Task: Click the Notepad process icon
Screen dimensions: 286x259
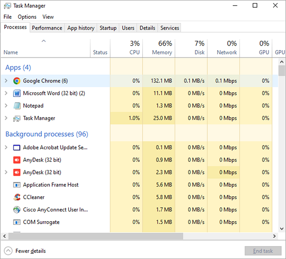Action: pos(17,106)
